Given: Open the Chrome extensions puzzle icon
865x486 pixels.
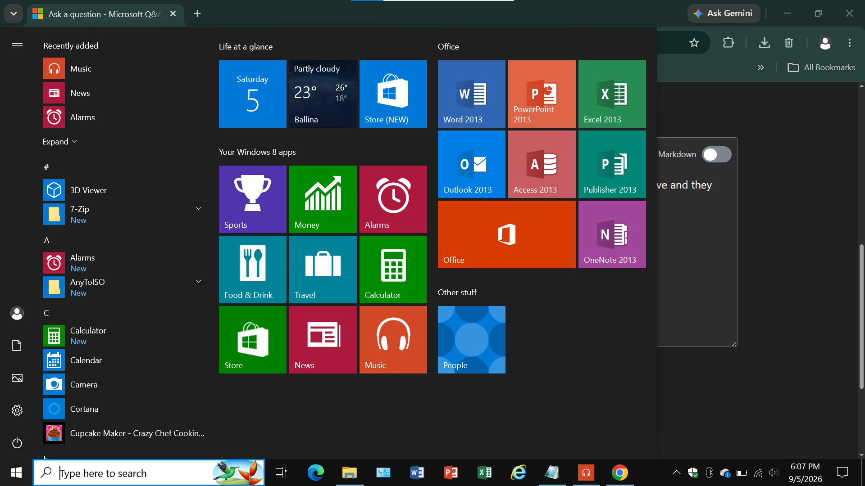Looking at the screenshot, I should pos(728,43).
